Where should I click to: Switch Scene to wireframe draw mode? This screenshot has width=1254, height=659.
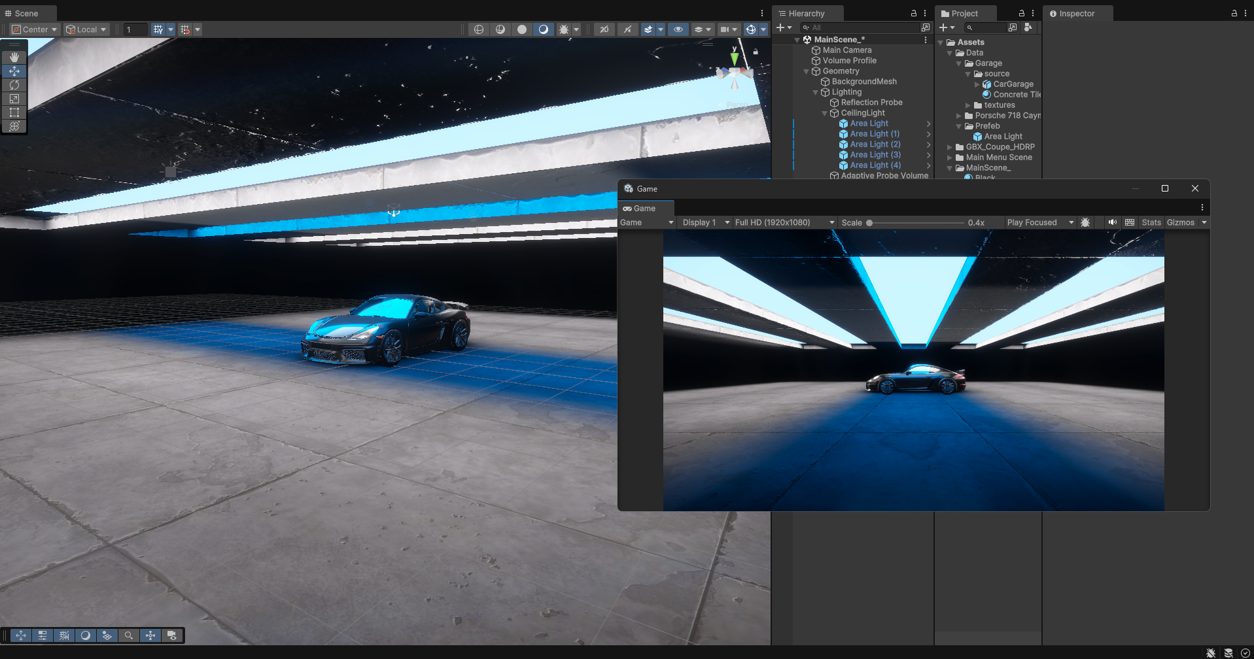point(479,29)
